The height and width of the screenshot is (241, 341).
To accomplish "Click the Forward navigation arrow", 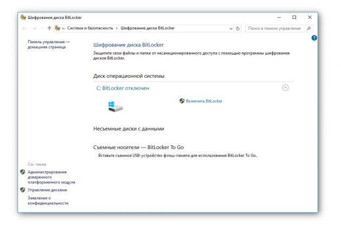I will (x=34, y=29).
